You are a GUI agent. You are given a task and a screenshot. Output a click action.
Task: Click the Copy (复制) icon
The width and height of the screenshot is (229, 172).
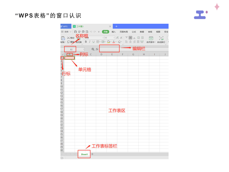pyautogui.click(x=68, y=42)
